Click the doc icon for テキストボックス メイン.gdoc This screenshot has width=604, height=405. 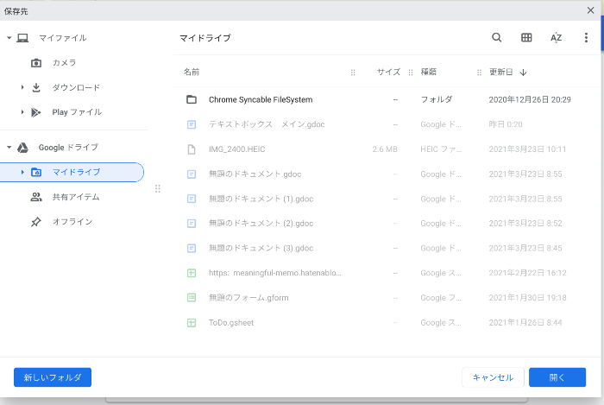(192, 124)
